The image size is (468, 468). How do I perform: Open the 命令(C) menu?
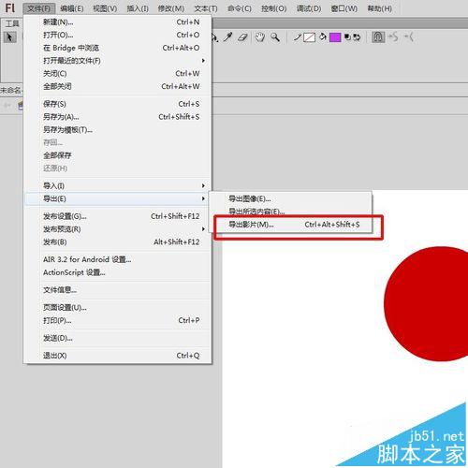(240, 8)
